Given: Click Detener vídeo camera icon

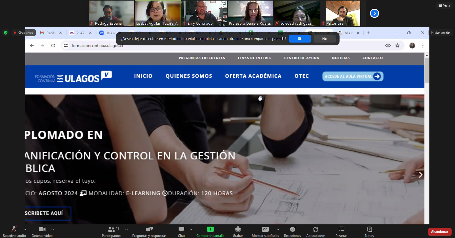Looking at the screenshot, I should 42,229.
